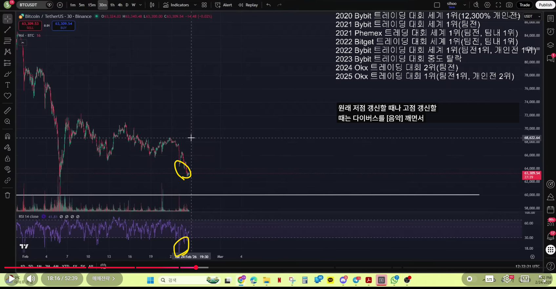Open the candlestick chart type selector
Viewport: 556px width, 289px height.
152,5
